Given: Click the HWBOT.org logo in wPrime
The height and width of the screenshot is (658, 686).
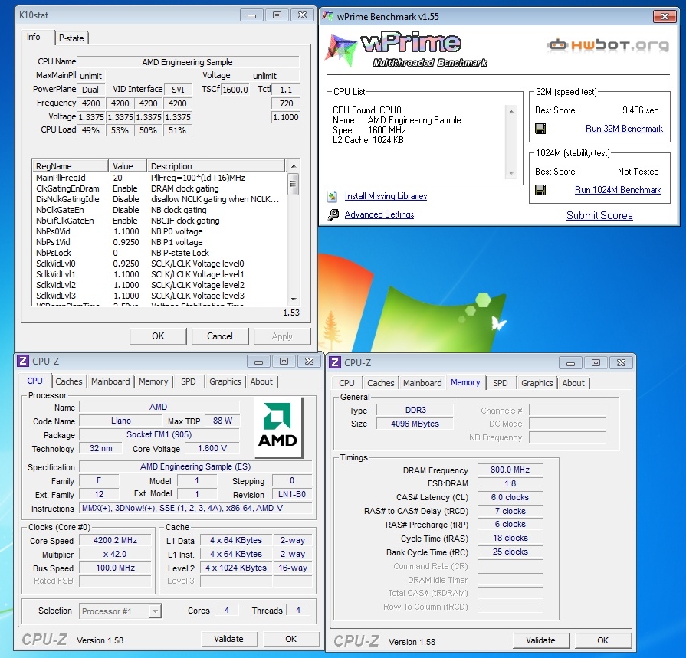Looking at the screenshot, I should pyautogui.click(x=608, y=45).
